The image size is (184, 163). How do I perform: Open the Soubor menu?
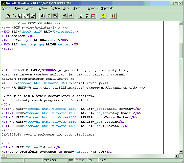(x=7, y=8)
